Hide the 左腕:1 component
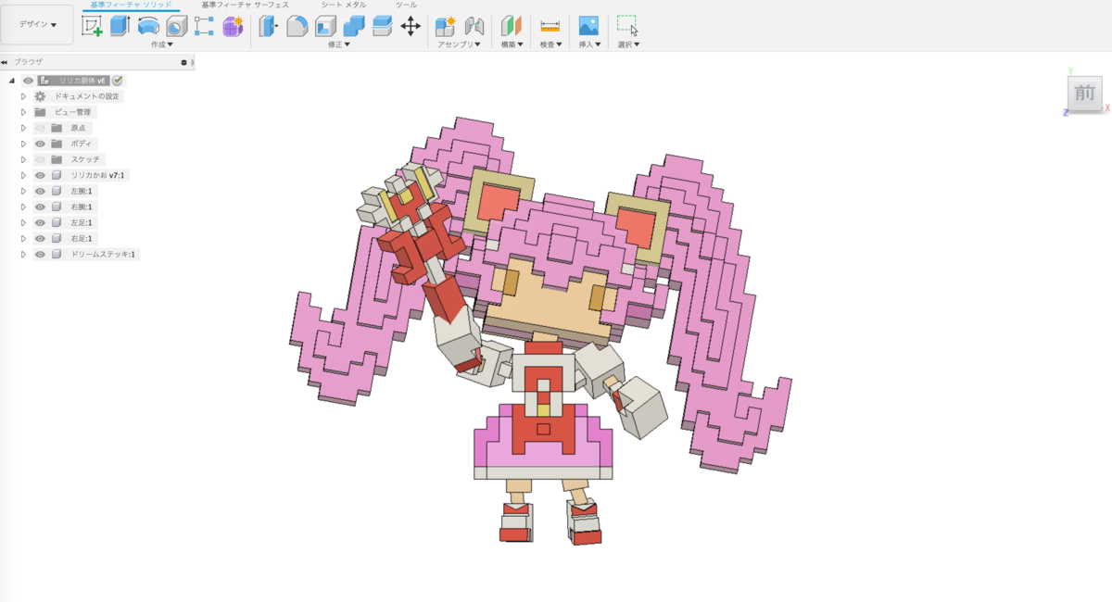Image resolution: width=1112 pixels, height=602 pixels. (40, 191)
